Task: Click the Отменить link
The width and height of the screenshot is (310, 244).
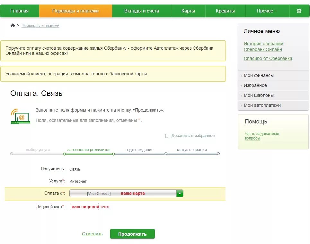Action: [92, 234]
